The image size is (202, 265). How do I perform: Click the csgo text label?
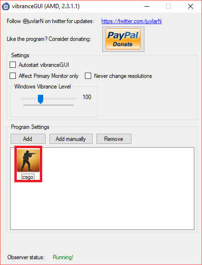point(28,177)
